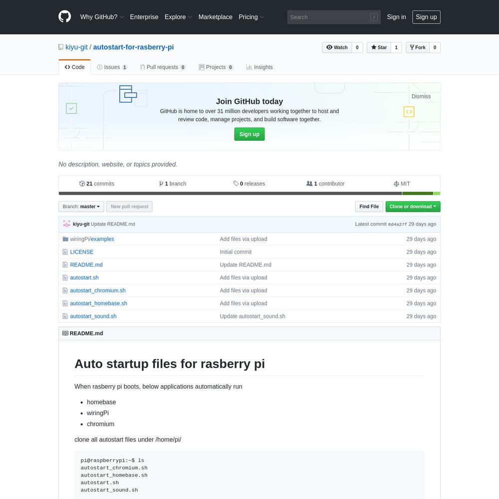Open the autostart_sound.sh file
Image resolution: width=499 pixels, height=499 pixels.
pos(93,316)
